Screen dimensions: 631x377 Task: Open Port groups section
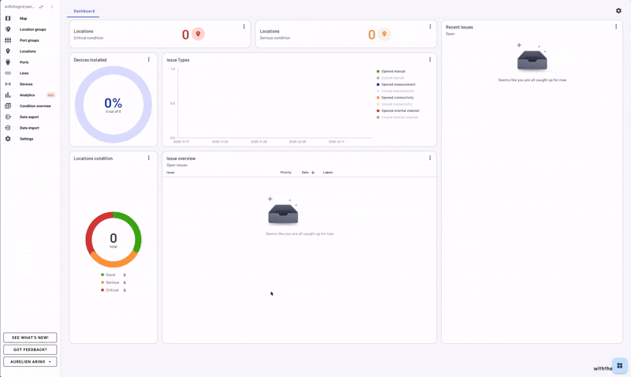[29, 40]
